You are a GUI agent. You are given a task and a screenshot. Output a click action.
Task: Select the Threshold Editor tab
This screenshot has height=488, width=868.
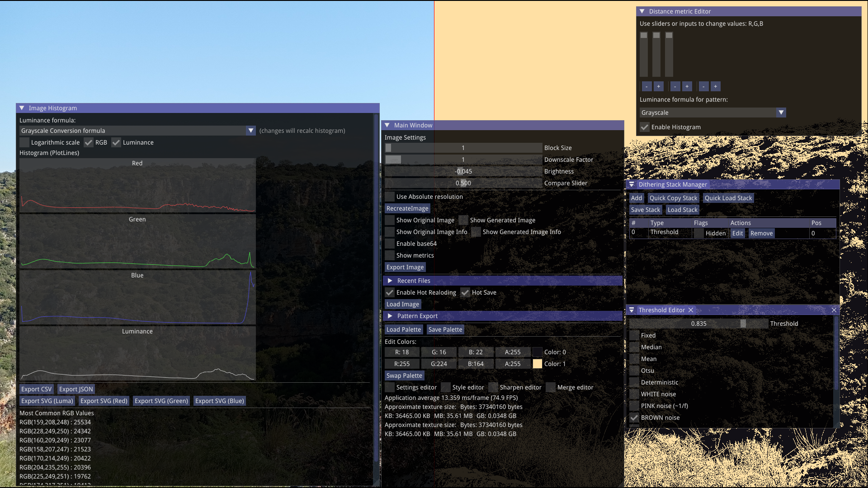pos(661,310)
